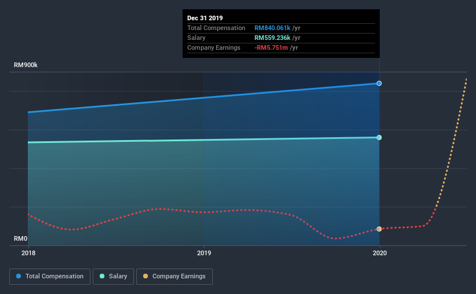Click the teal Salary data point
Image resolution: width=476 pixels, height=294 pixels.
379,138
